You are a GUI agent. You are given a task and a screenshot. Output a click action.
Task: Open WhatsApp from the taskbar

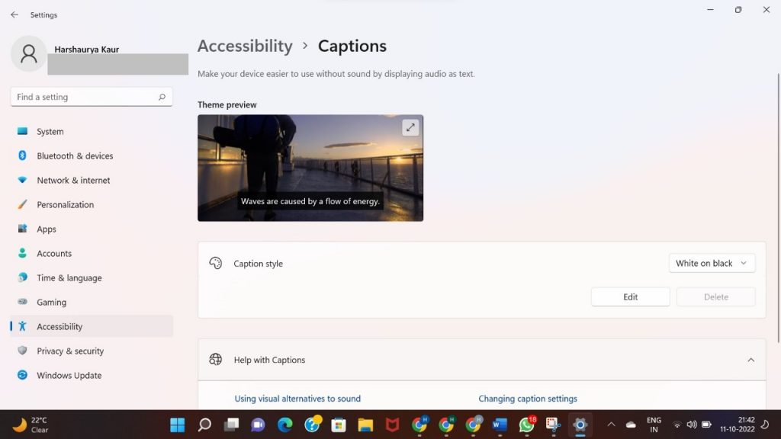(526, 425)
